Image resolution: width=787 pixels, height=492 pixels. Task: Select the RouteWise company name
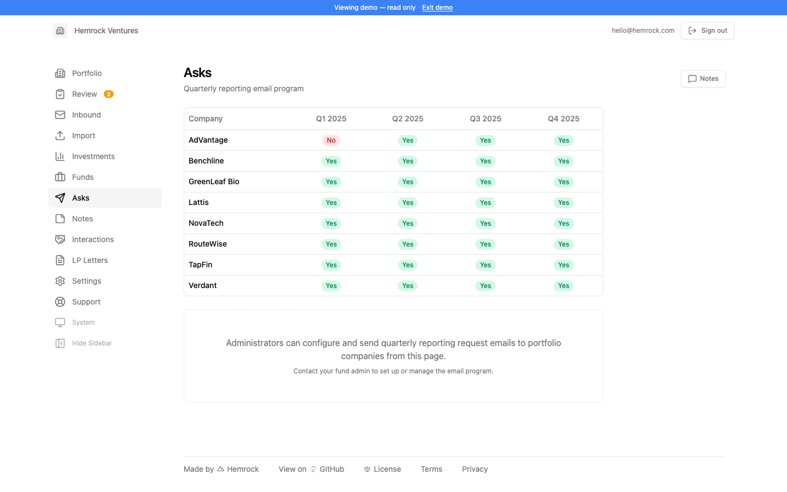click(x=208, y=244)
